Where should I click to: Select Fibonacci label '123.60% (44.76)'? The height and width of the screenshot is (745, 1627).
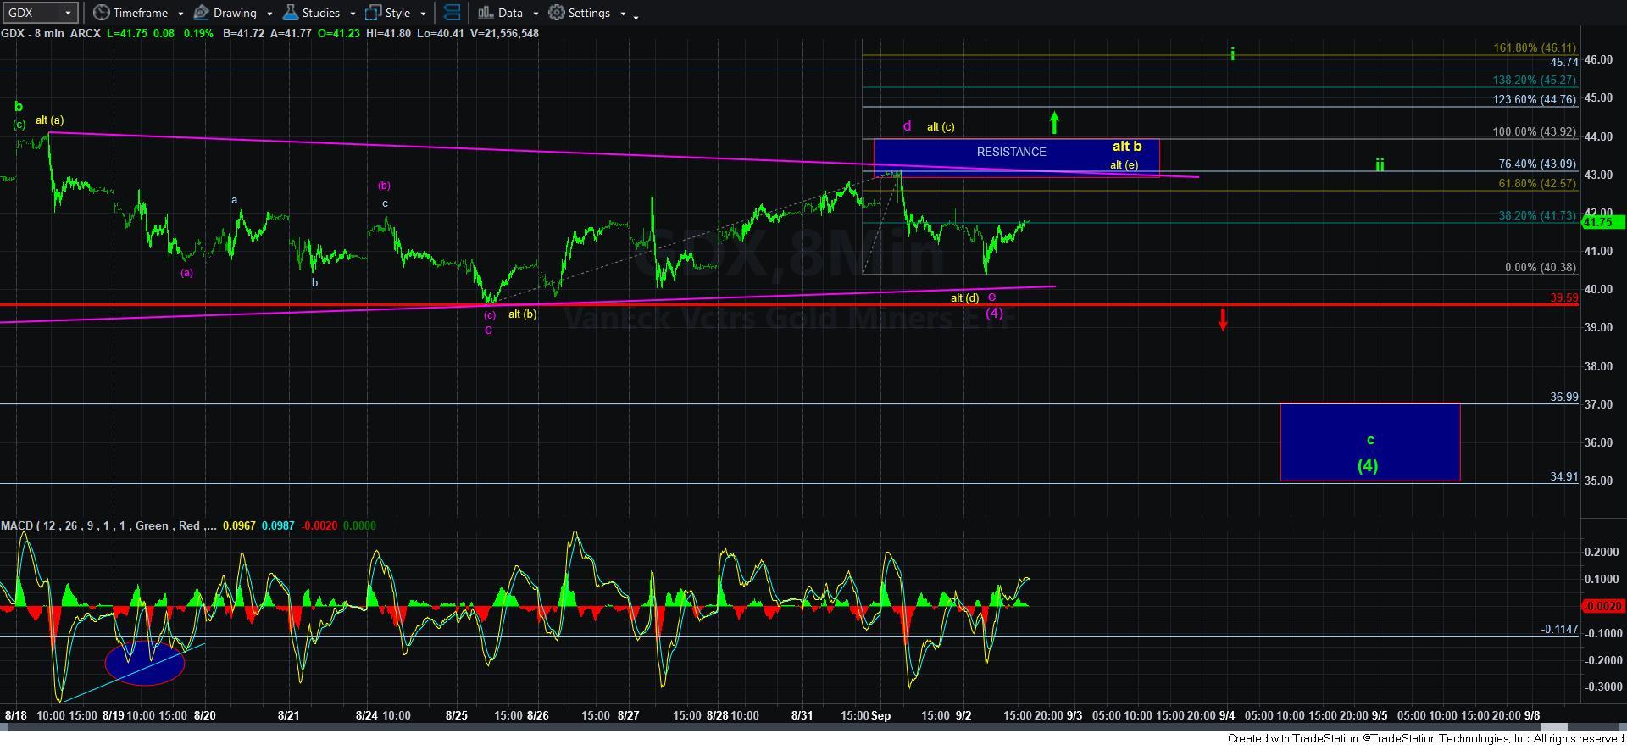pos(1534,99)
